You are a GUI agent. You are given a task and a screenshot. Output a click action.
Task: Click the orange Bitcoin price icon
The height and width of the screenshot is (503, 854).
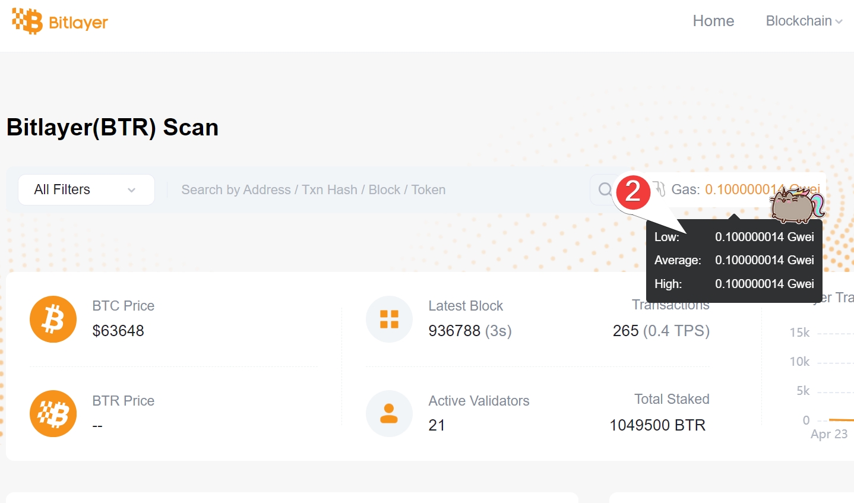(53, 319)
